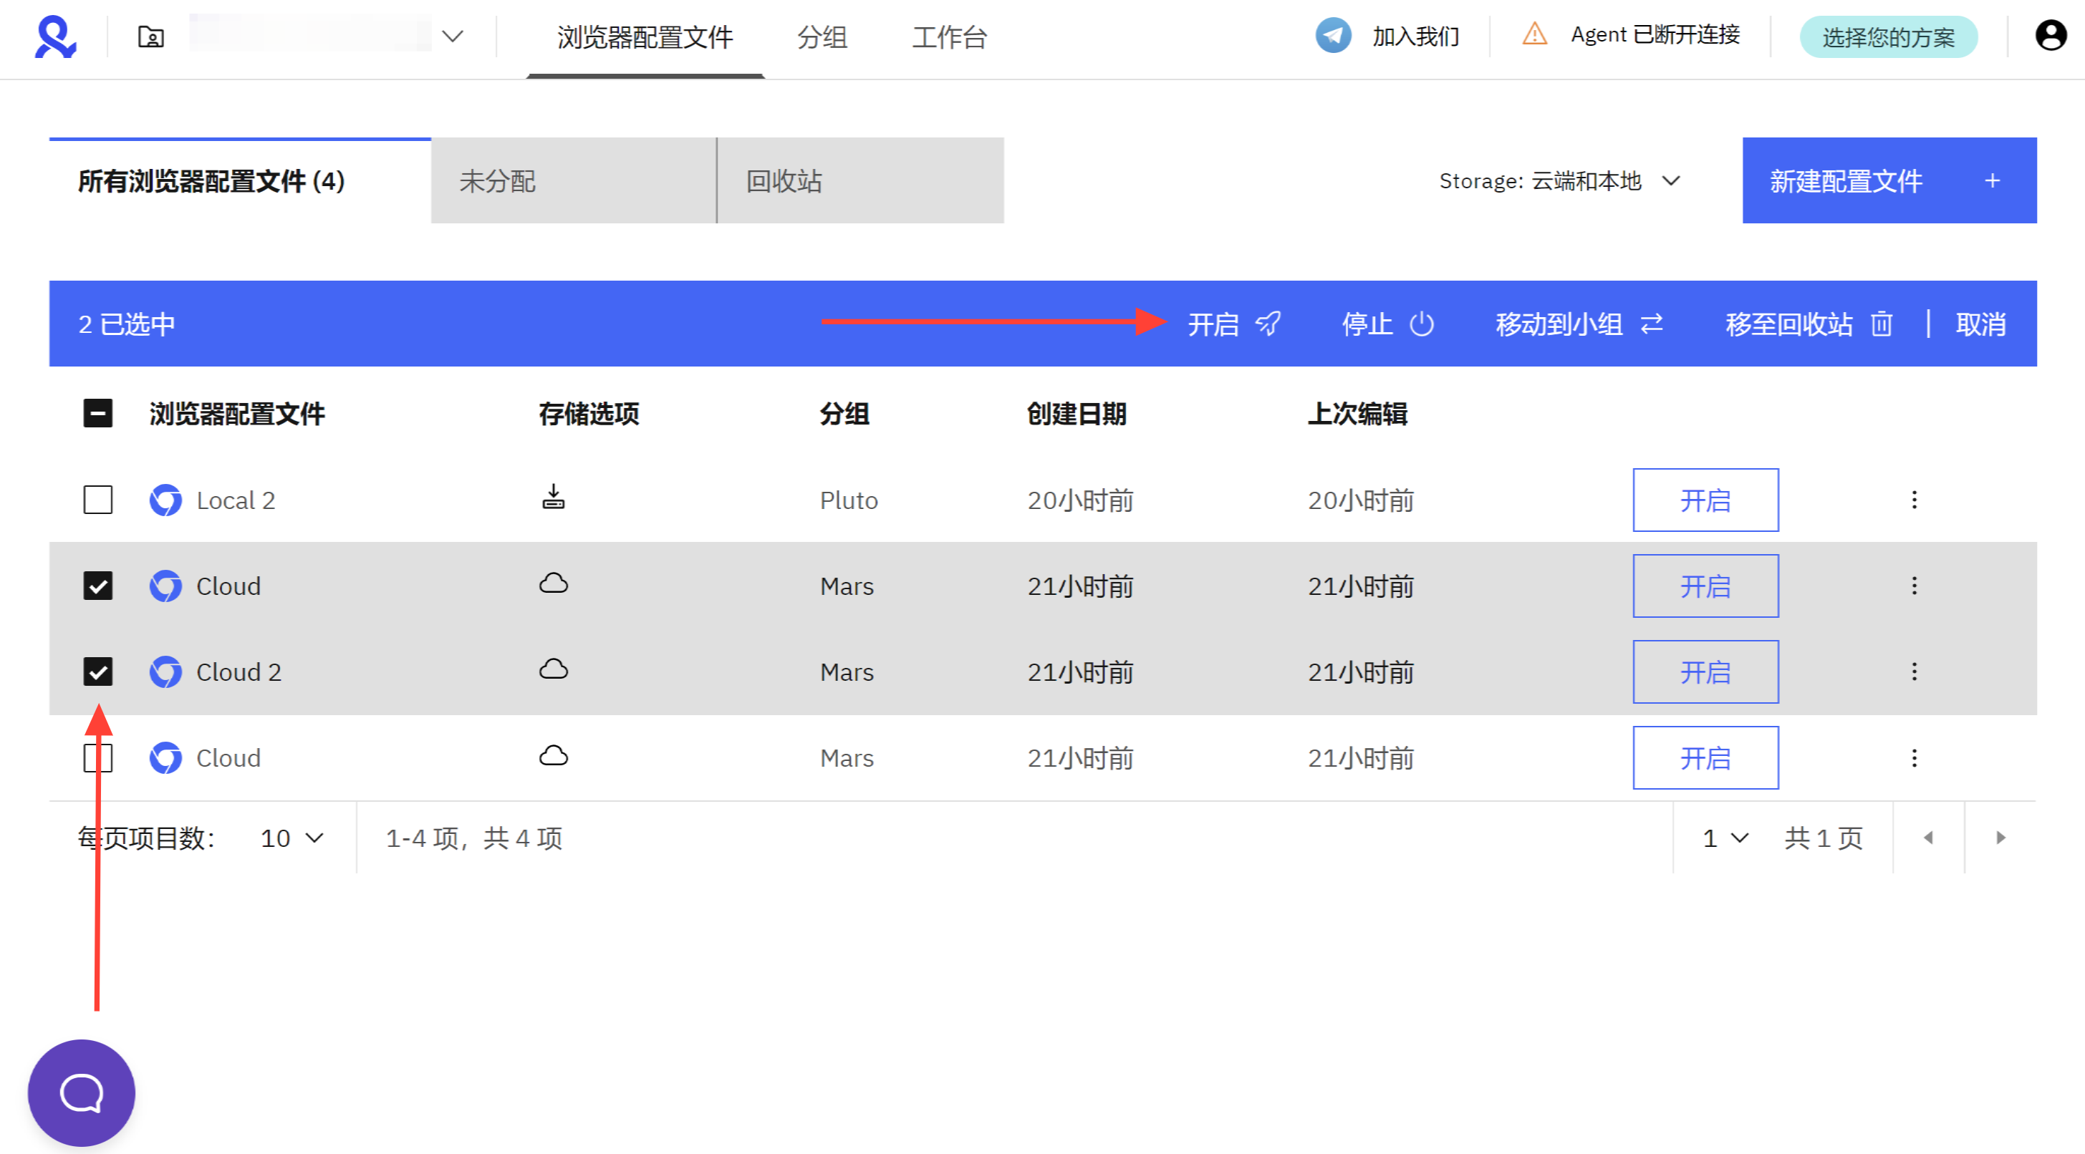Click the 新建配置文件 button
This screenshot has width=2085, height=1154.
(x=1889, y=180)
